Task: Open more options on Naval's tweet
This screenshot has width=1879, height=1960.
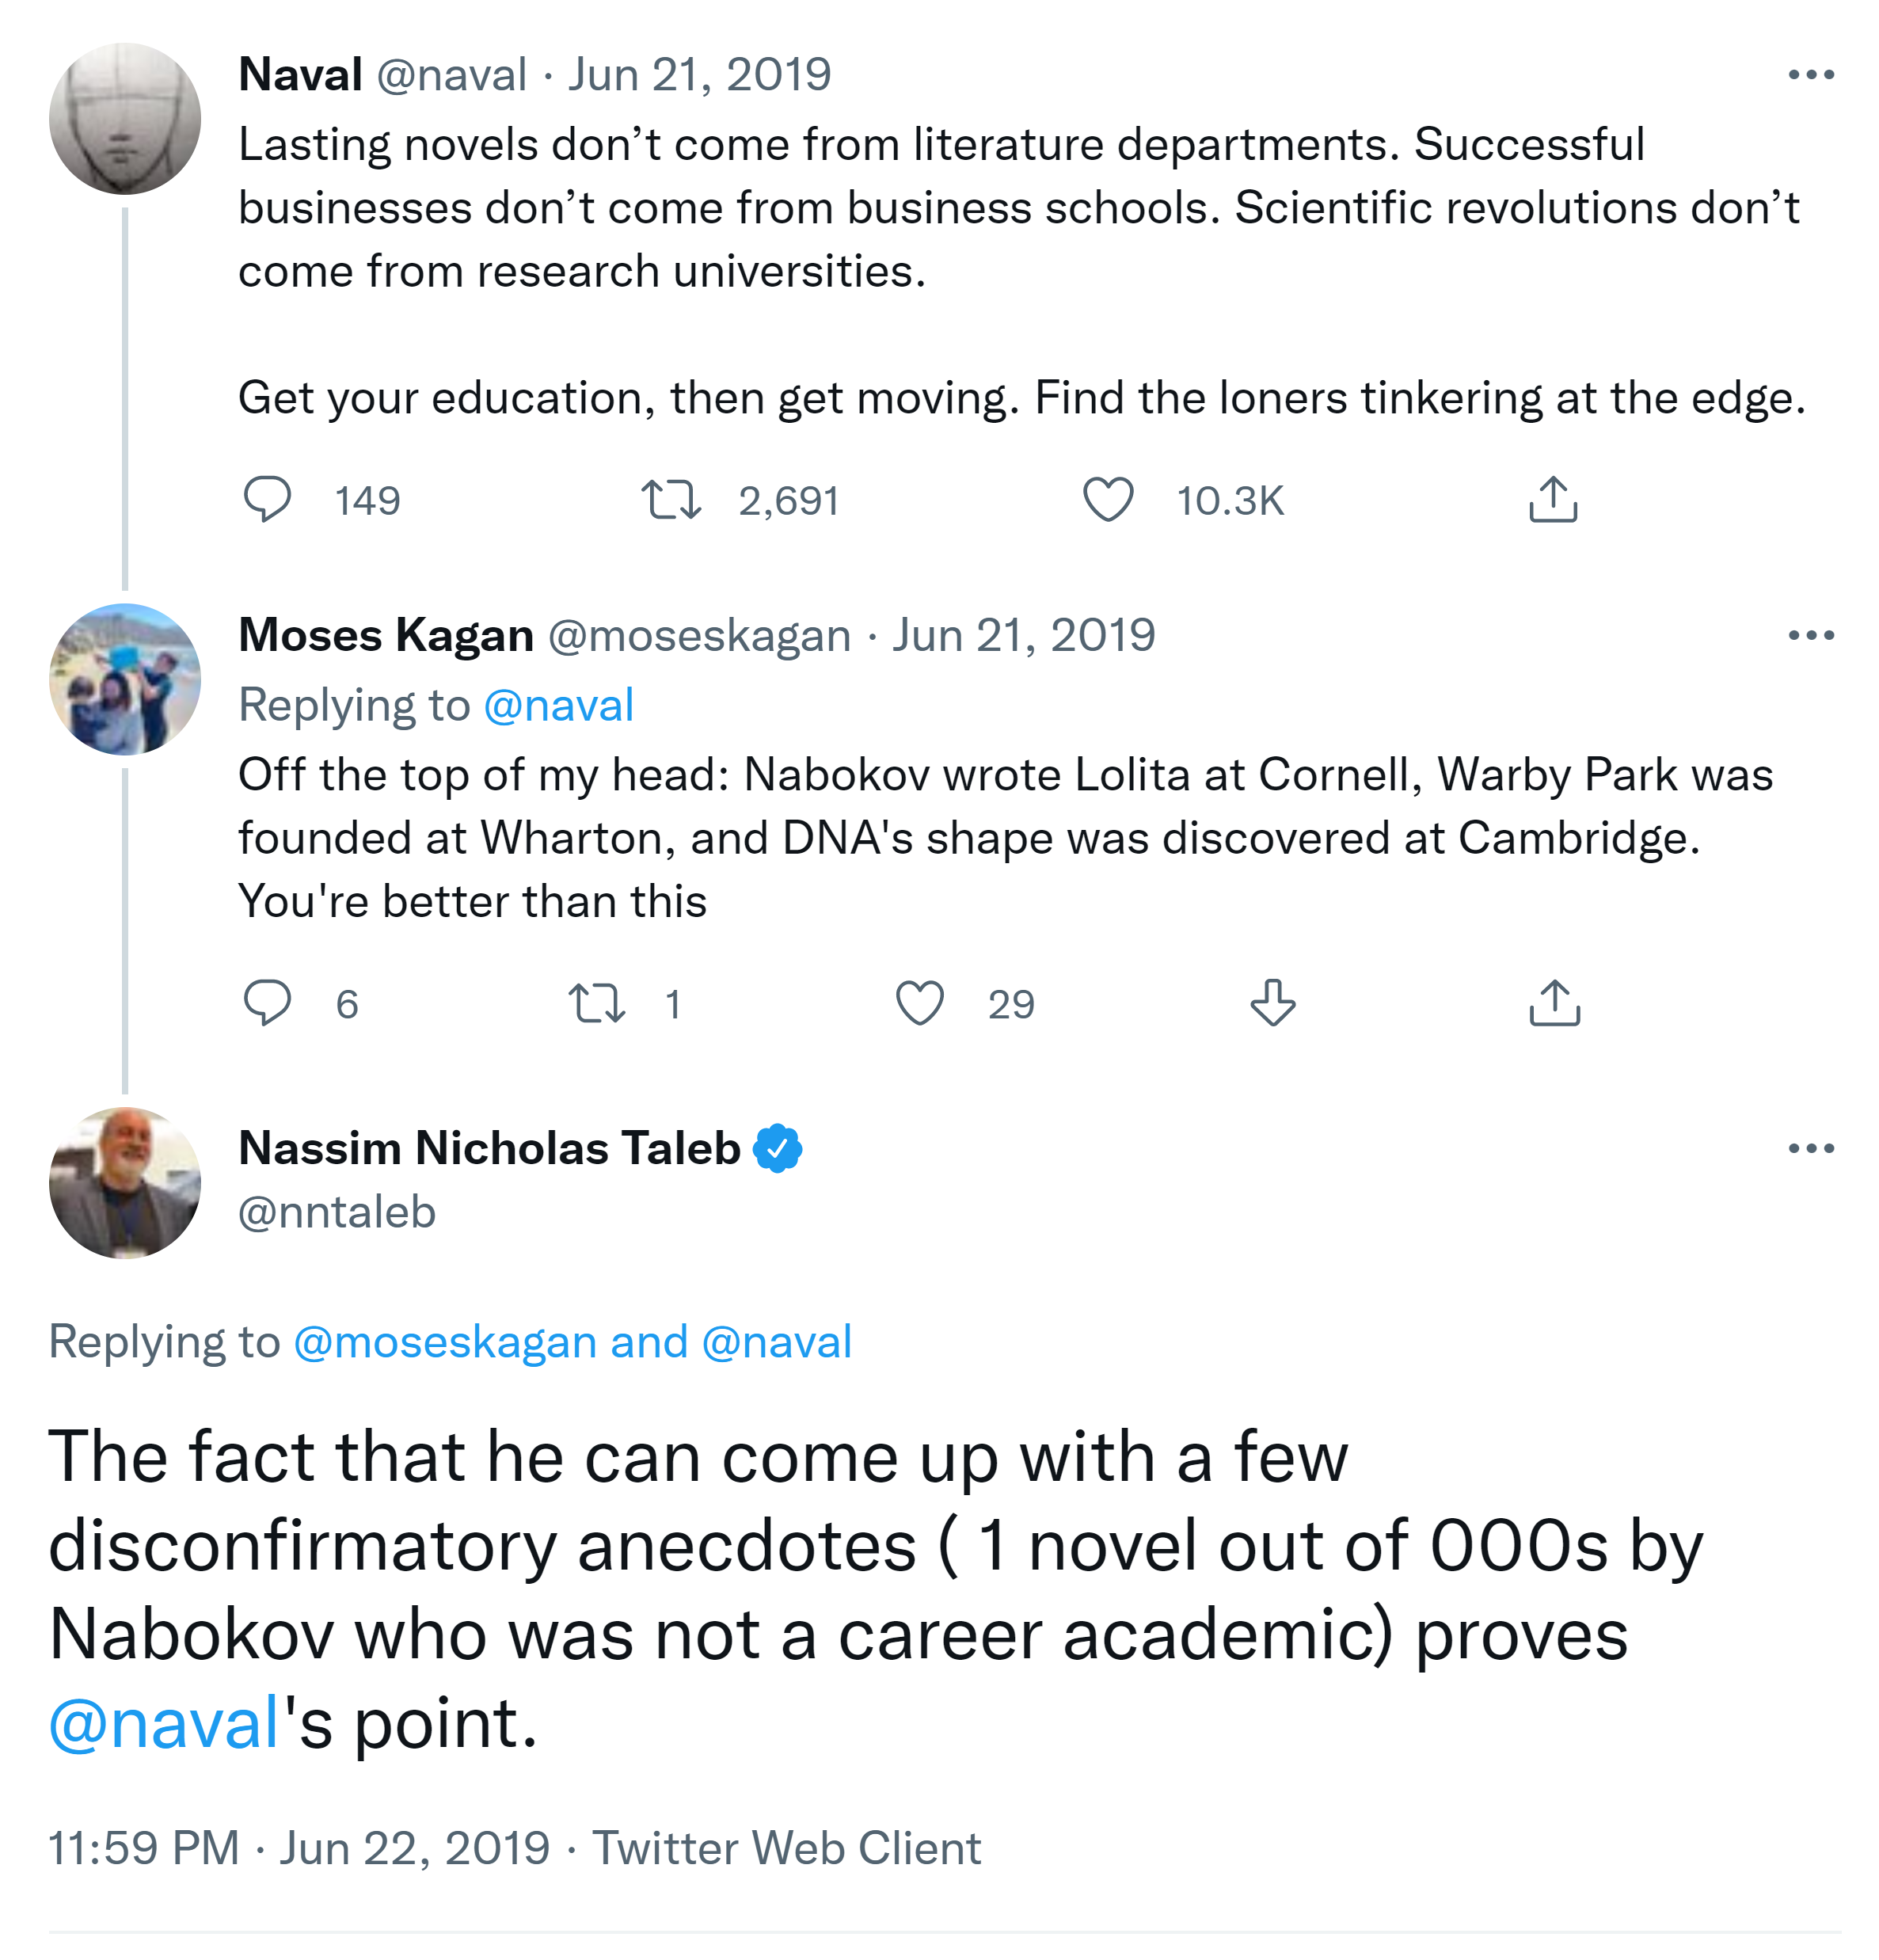Action: point(1810,75)
